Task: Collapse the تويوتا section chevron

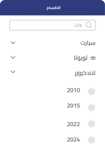Action: coord(13,57)
